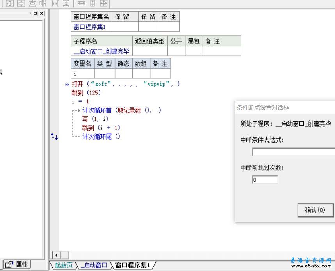The width and height of the screenshot is (335, 271).
Task: Close the left docked panel
Action: coord(42,13)
